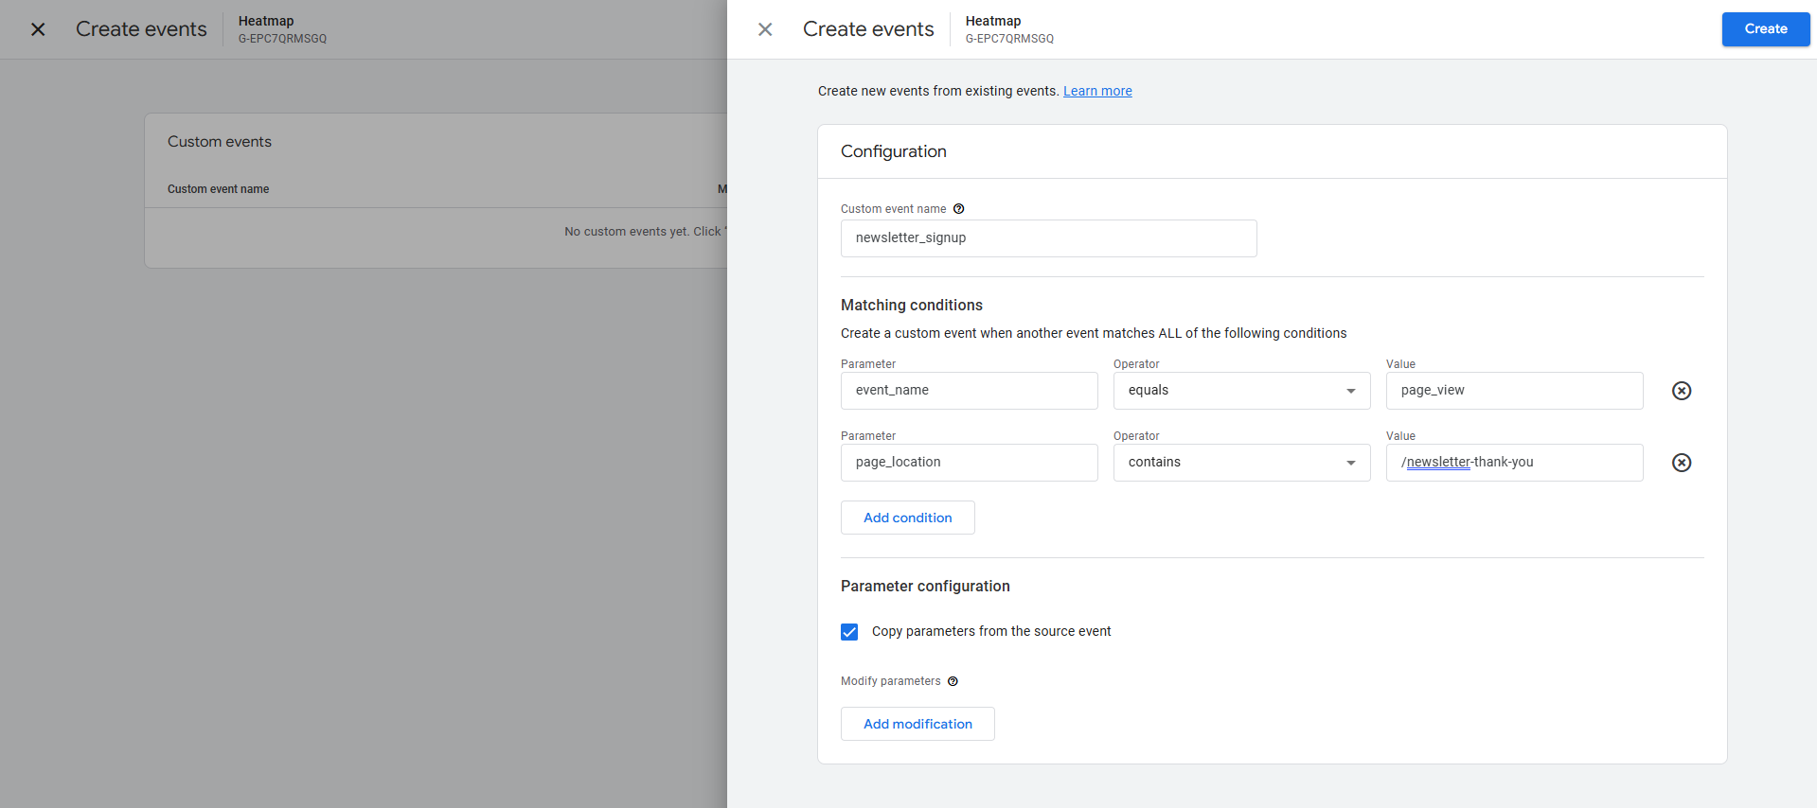Click the Add modification button
The image size is (1817, 808).
[917, 724]
